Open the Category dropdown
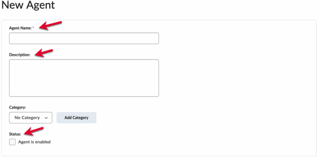This screenshot has width=320, height=158. click(x=31, y=118)
